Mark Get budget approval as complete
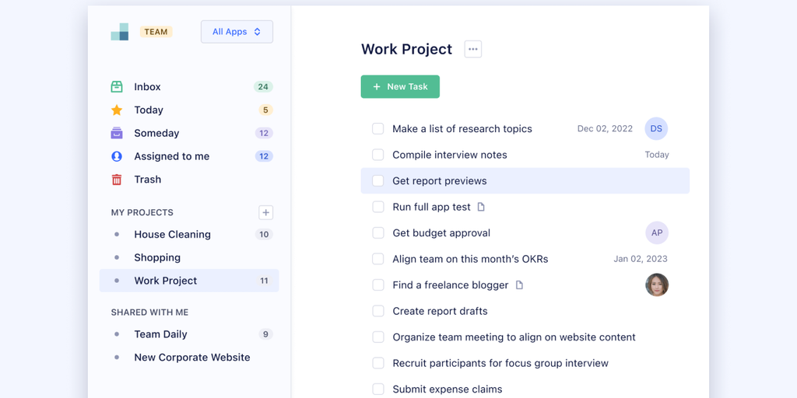Image resolution: width=797 pixels, height=398 pixels. tap(378, 233)
